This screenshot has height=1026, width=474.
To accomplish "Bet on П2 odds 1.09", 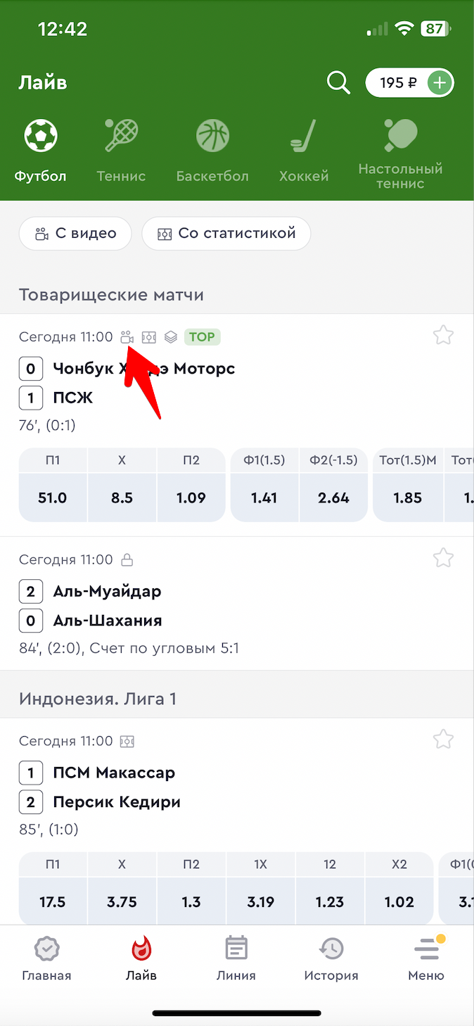I will tap(191, 498).
